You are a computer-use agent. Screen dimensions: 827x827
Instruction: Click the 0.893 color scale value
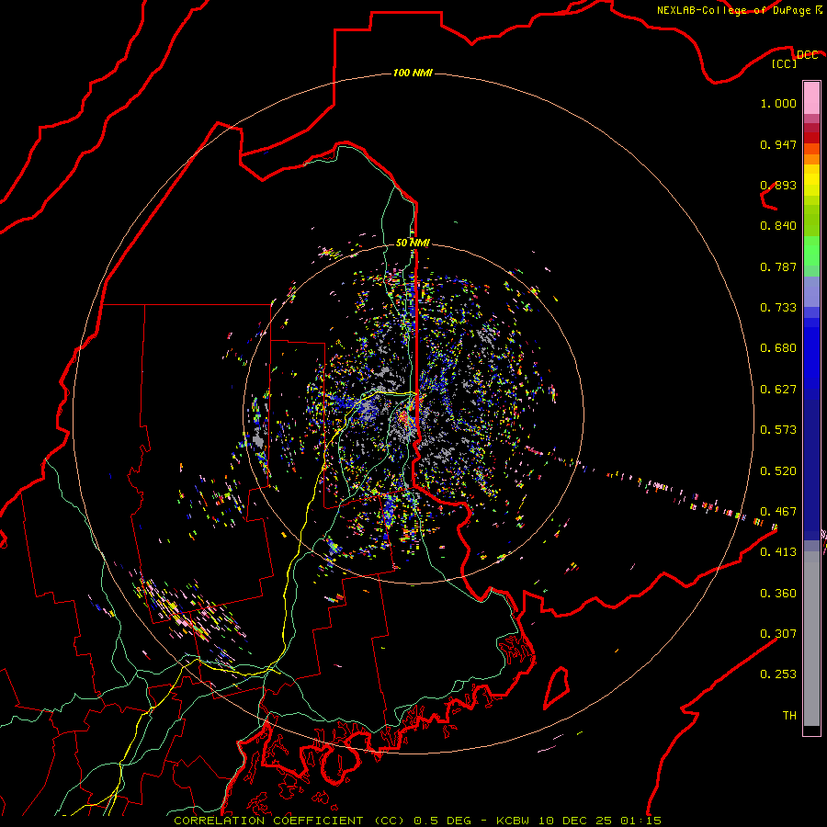(778, 185)
